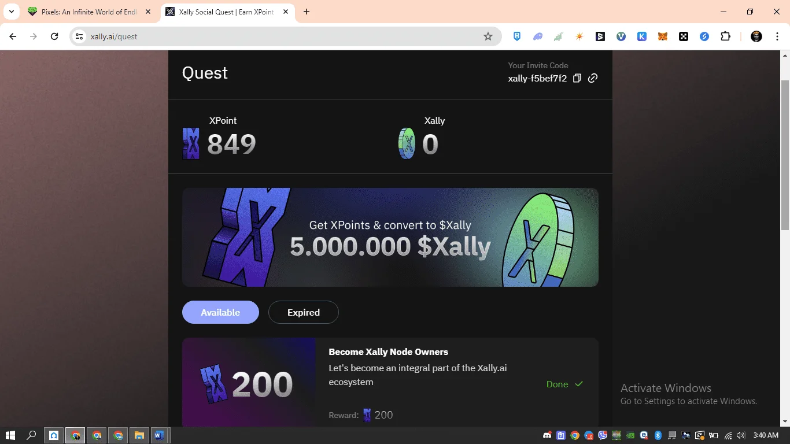Viewport: 790px width, 444px height.
Task: Close the Xally Social Quest tab
Action: (286, 12)
